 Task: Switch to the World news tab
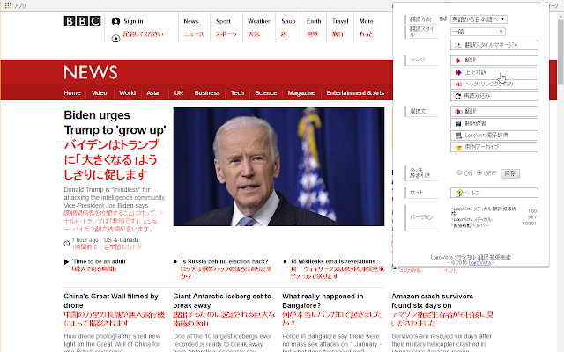coord(127,92)
